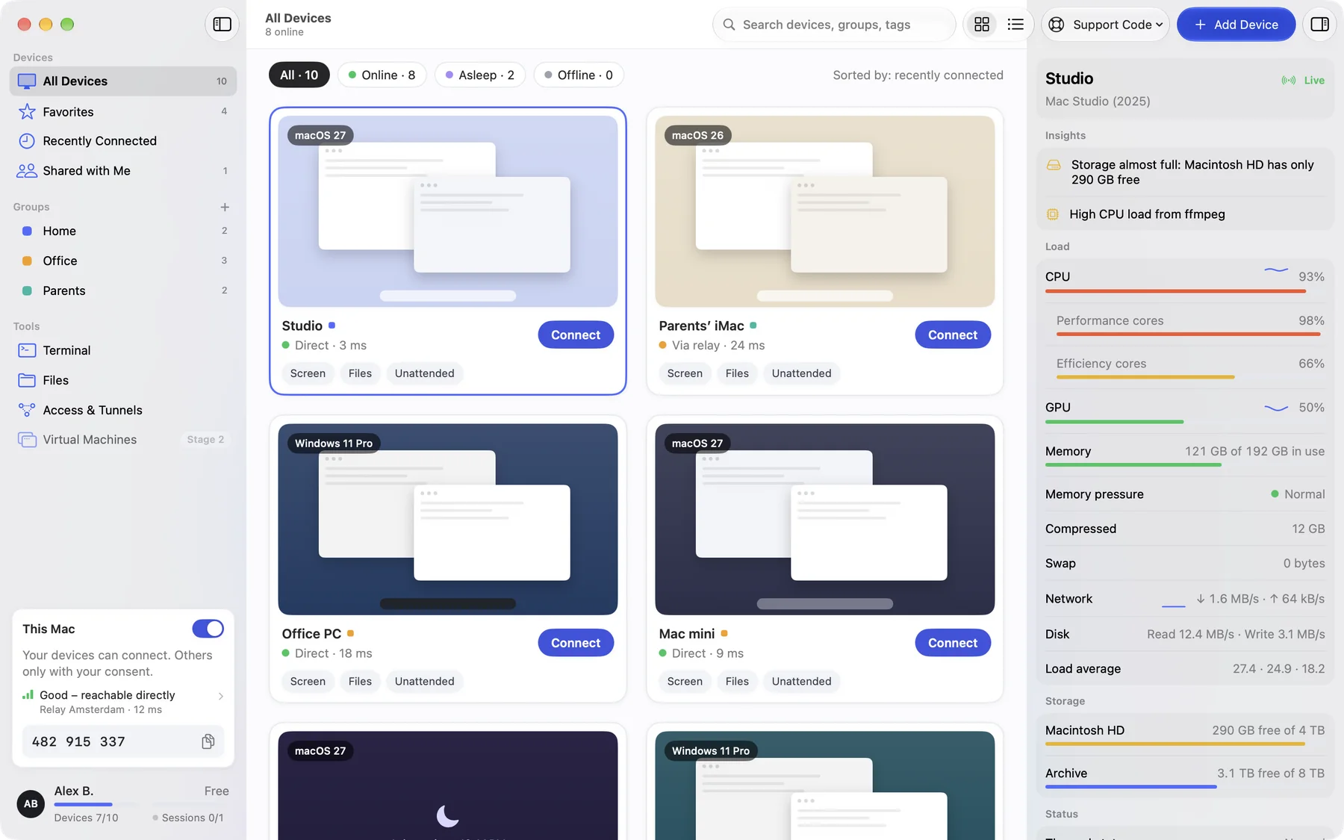
Task: Open storage almost full insight
Action: [1185, 172]
